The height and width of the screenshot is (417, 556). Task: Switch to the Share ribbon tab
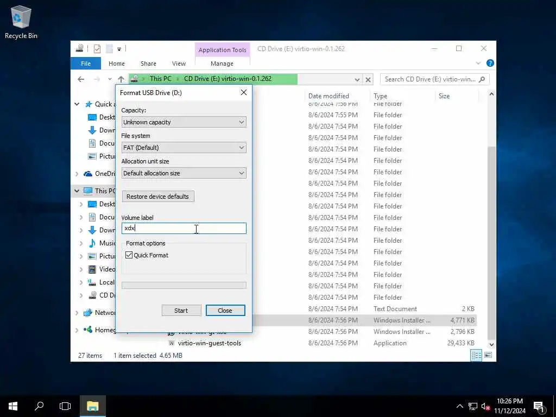click(148, 64)
